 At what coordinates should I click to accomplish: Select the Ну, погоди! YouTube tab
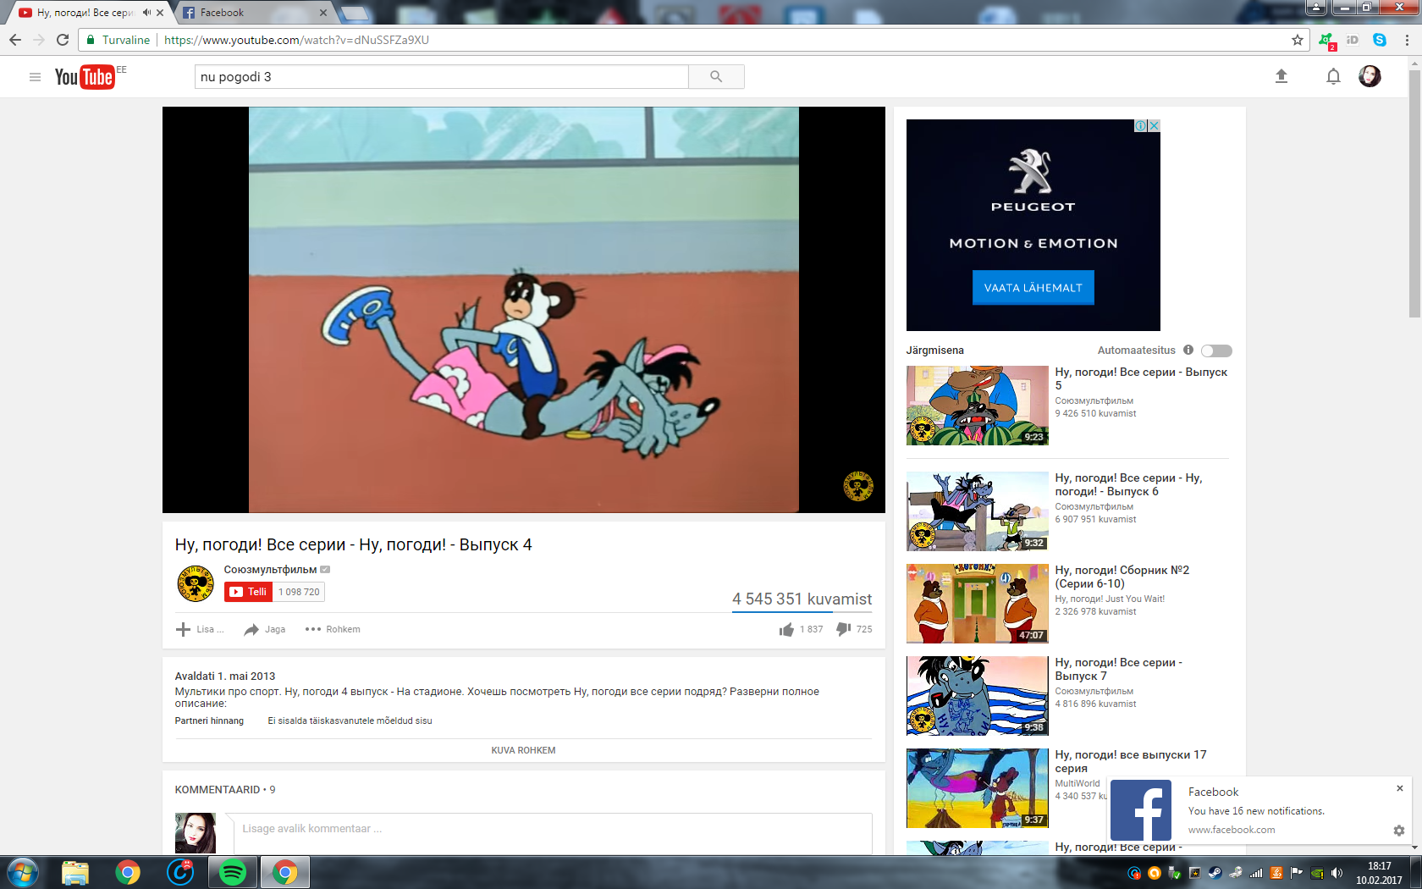point(85,13)
